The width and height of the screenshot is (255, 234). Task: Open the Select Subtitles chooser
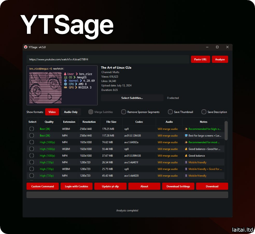coord(132,98)
